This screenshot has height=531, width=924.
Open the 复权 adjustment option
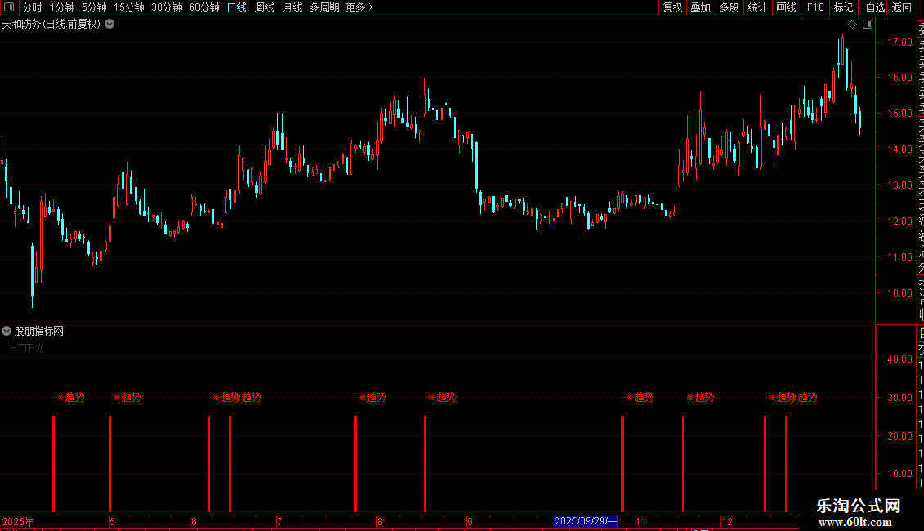coord(672,7)
